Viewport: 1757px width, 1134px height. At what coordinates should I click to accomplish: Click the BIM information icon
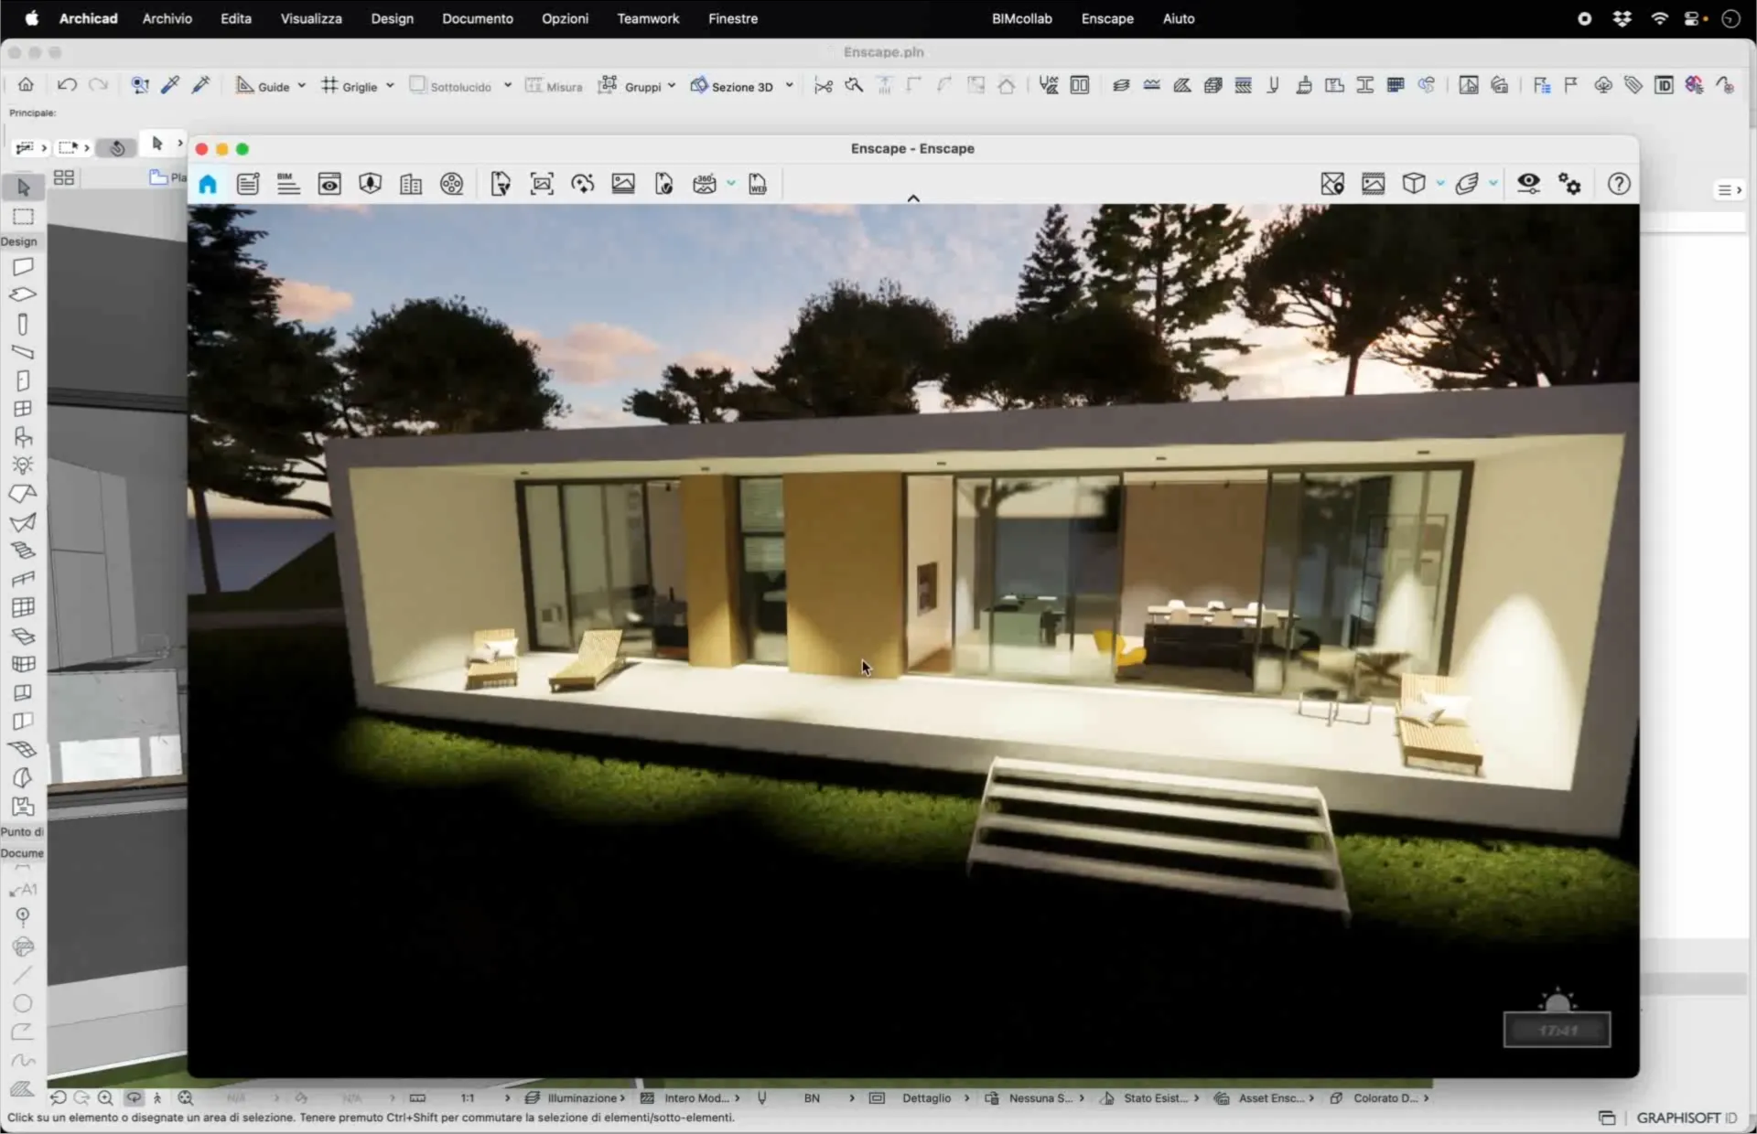click(x=288, y=184)
